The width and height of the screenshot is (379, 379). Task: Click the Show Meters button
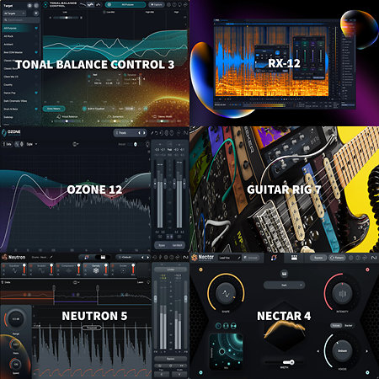pos(54,109)
